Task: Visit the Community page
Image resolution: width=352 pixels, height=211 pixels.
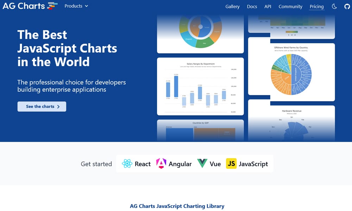Action: pos(290,6)
